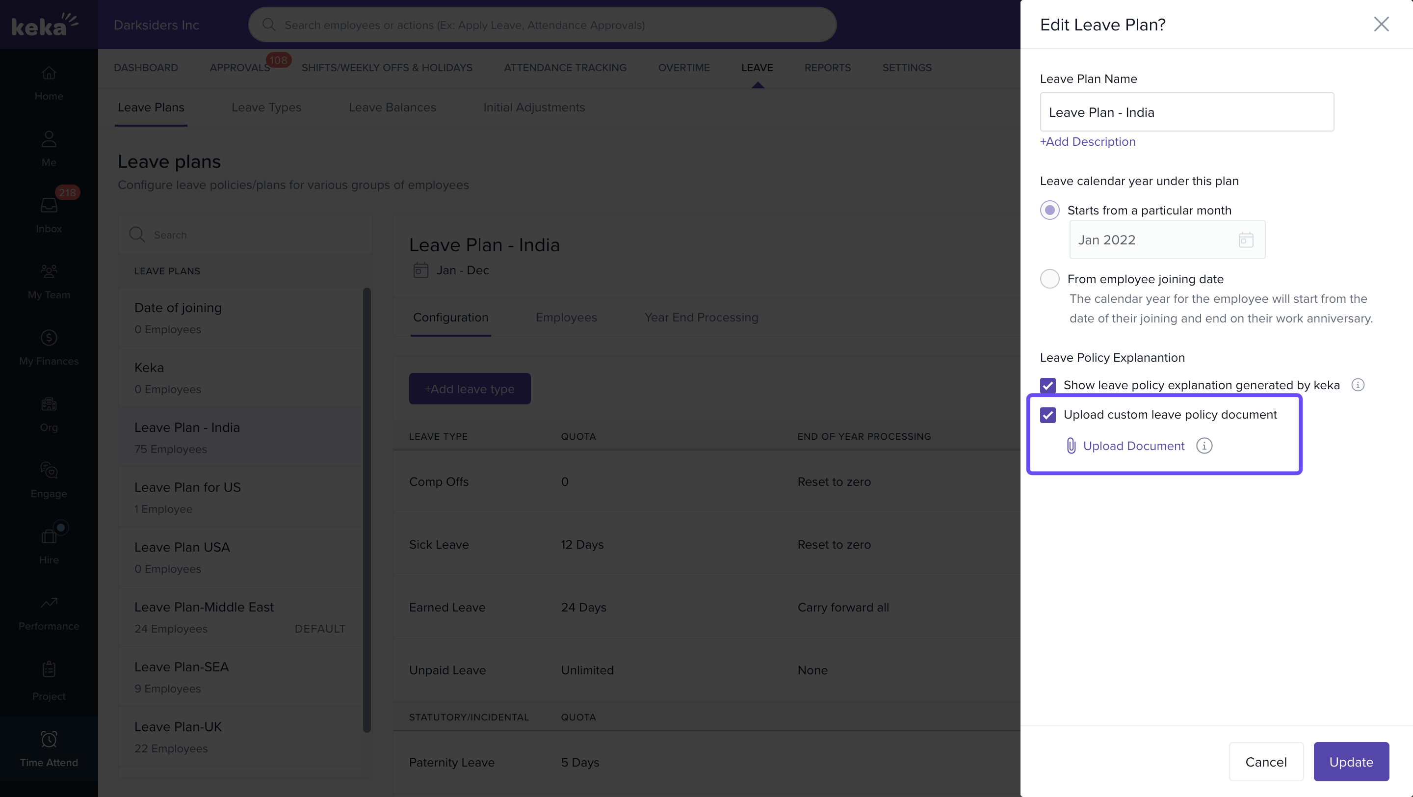Click the +Add Description link
Viewport: 1413px width, 797px height.
1087,141
